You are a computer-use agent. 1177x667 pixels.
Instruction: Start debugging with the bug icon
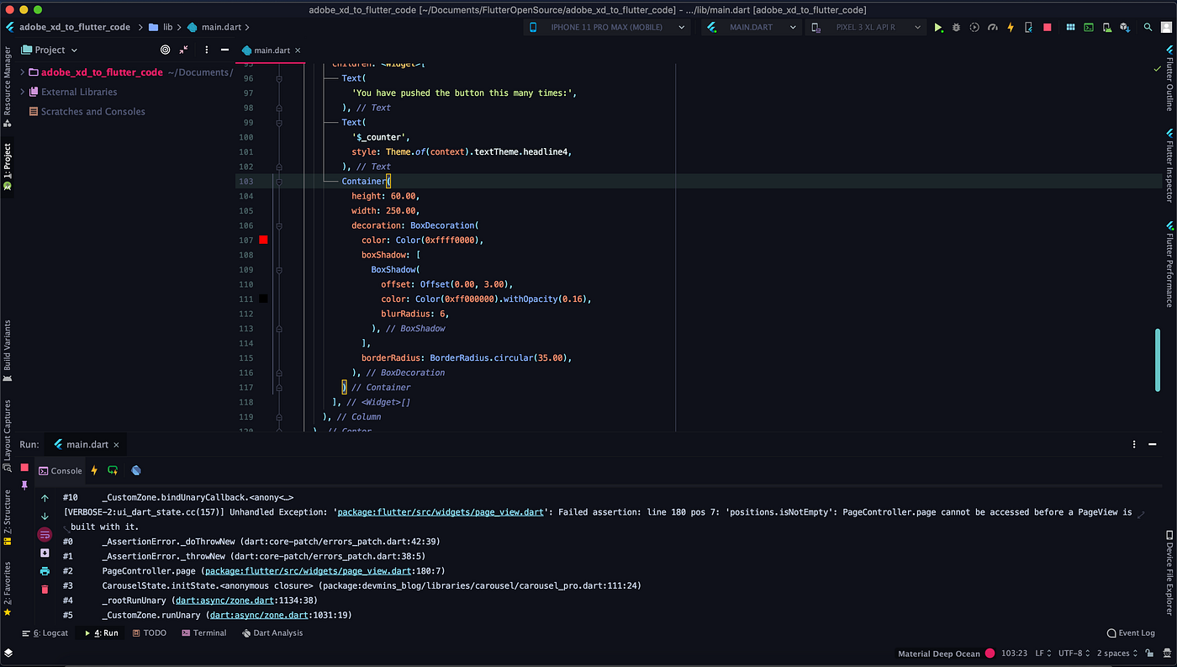tap(956, 27)
